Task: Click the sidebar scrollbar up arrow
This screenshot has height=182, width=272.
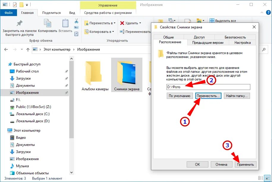Action: 71,59
